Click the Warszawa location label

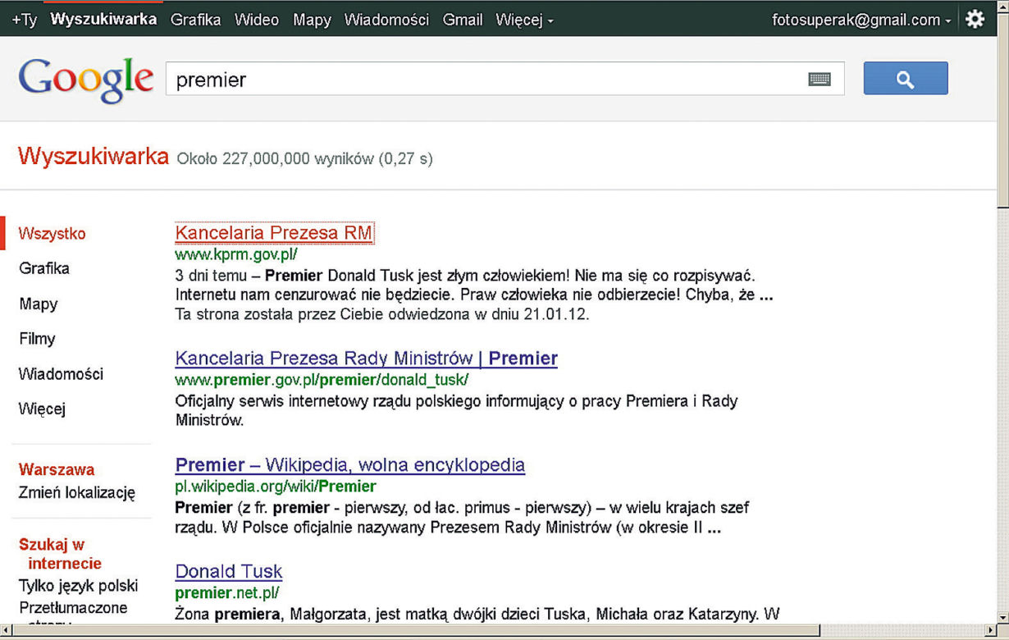57,470
